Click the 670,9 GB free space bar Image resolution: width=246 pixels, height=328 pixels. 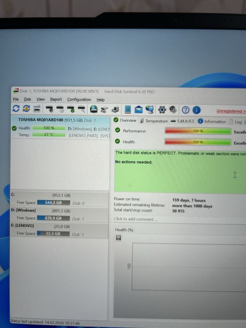point(53,218)
